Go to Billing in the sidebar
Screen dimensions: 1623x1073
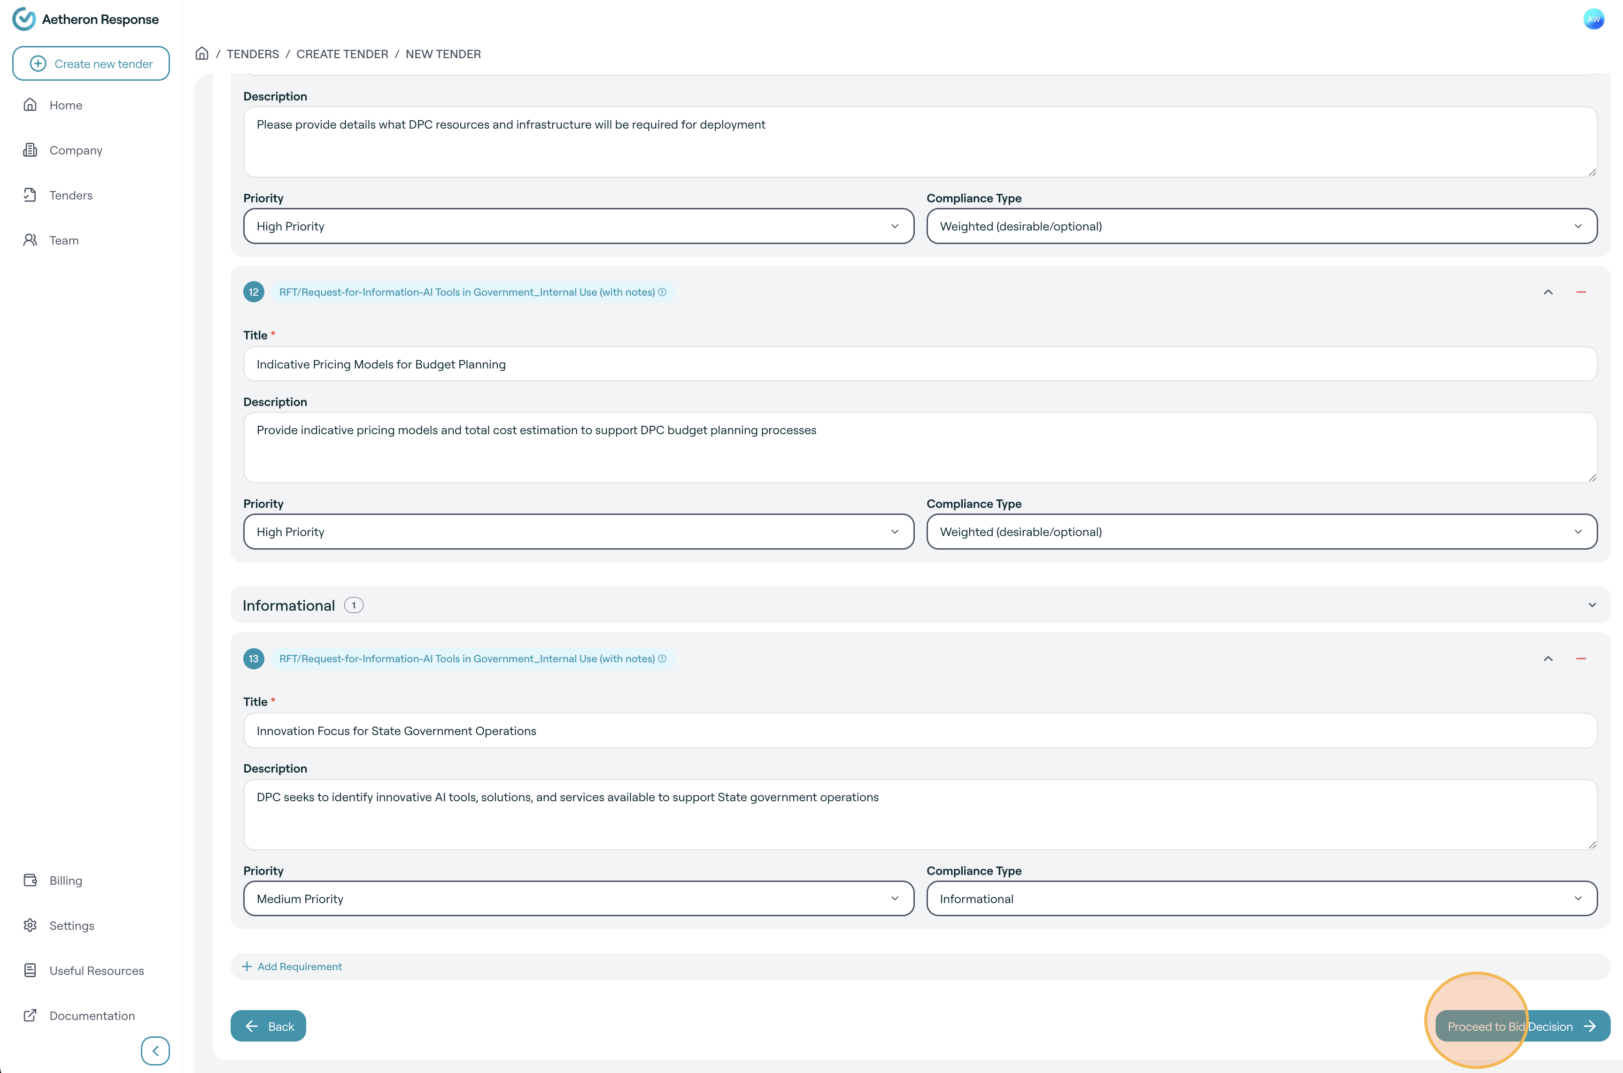65,881
